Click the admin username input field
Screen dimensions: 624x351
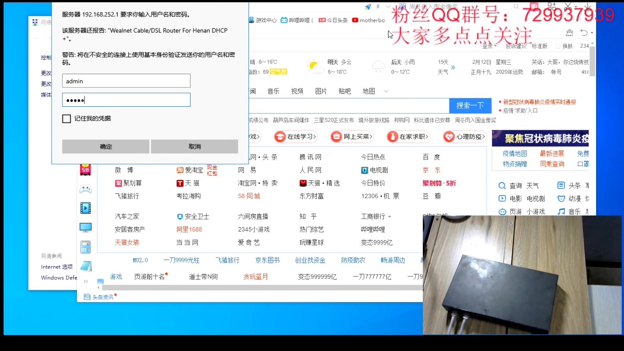(x=126, y=81)
